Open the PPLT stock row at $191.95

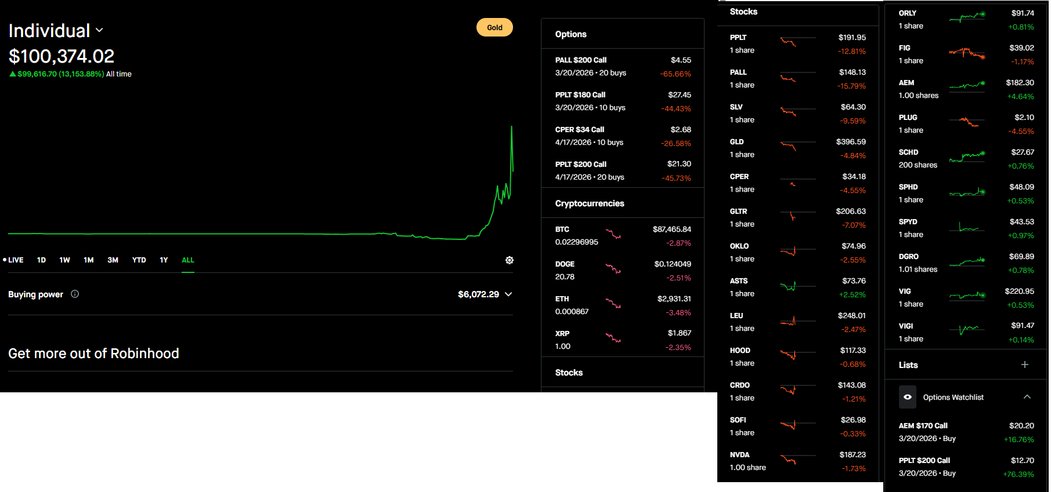[798, 43]
